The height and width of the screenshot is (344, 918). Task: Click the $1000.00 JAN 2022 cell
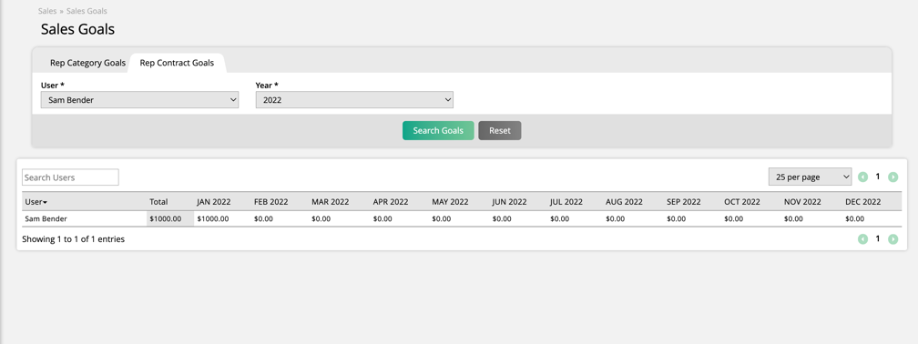[x=213, y=218]
